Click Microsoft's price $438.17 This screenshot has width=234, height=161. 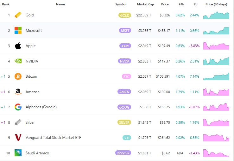tap(164, 31)
